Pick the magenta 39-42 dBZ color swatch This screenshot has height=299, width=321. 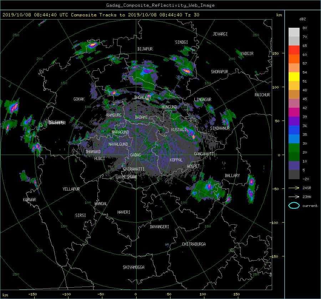pos(294,112)
